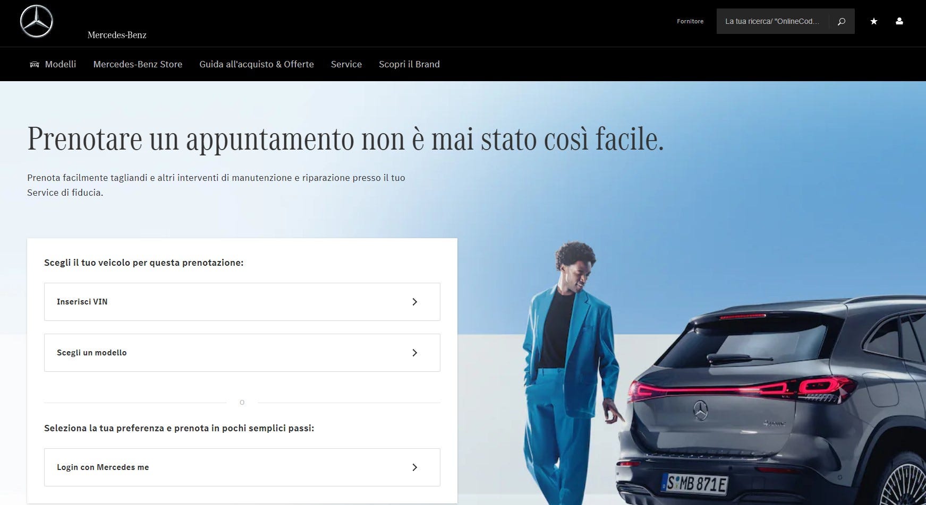Click the car icon beside Modelli
Screen dimensions: 926x505
click(x=35, y=64)
